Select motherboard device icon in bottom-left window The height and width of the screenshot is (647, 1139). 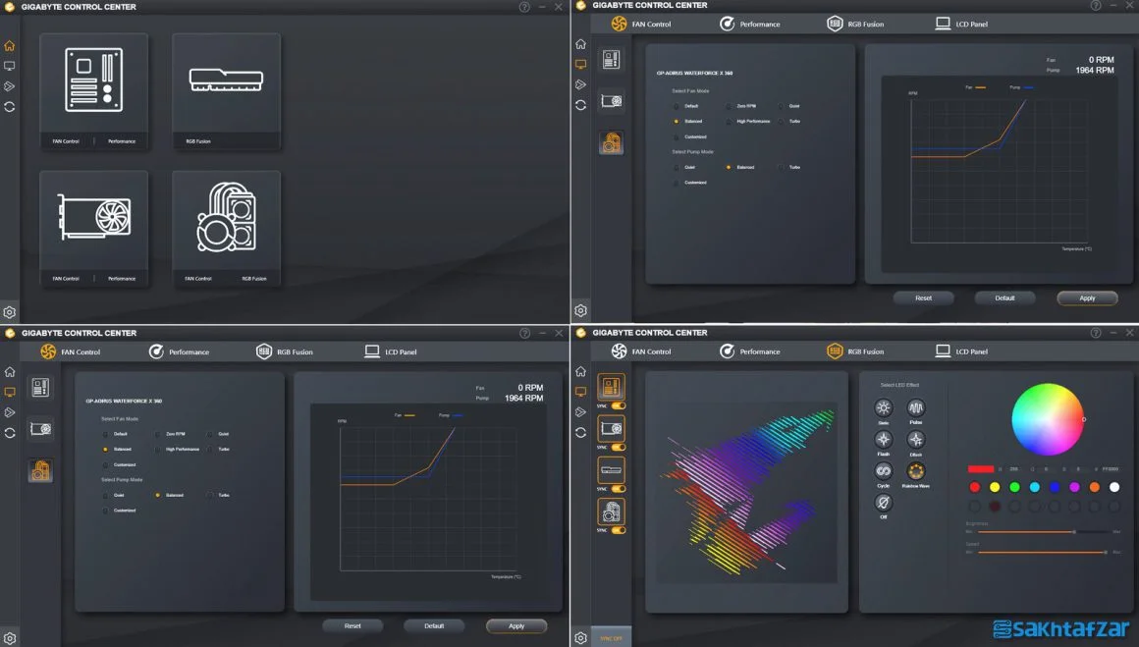(x=40, y=387)
